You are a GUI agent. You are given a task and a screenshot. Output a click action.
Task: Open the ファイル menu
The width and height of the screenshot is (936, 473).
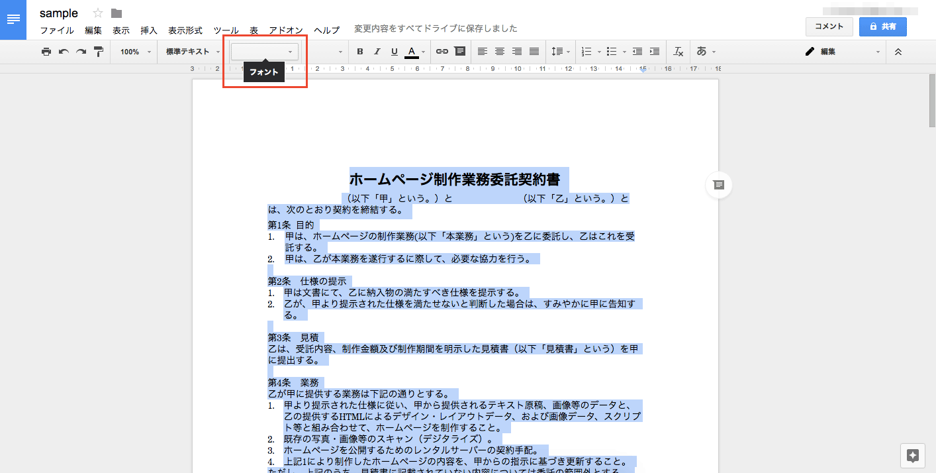57,30
